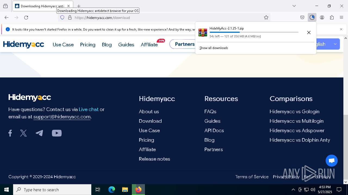This screenshot has width=348, height=195.
Task: Open Pricing in top navigation
Action: (x=88, y=45)
